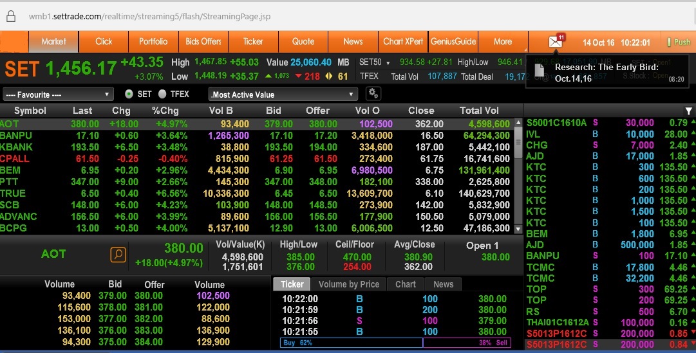Image resolution: width=696 pixels, height=353 pixels.
Task: Click the 384.00 offer in depth table
Action: tap(149, 342)
